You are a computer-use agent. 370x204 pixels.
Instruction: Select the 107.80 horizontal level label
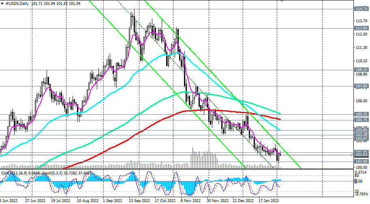tap(361, 86)
